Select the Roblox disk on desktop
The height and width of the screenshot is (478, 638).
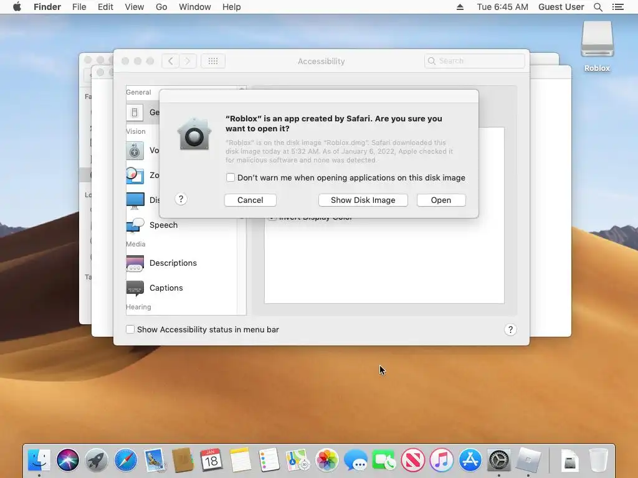point(597,40)
